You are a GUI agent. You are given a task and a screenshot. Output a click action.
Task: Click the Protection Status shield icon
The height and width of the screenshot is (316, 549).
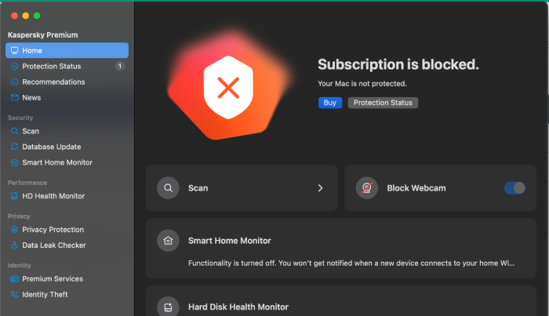pos(14,66)
